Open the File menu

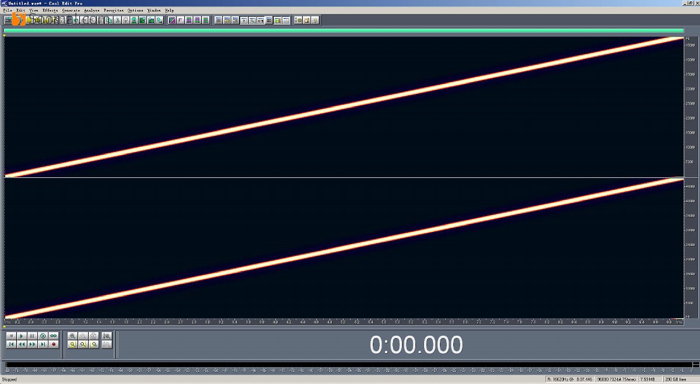tap(6, 10)
